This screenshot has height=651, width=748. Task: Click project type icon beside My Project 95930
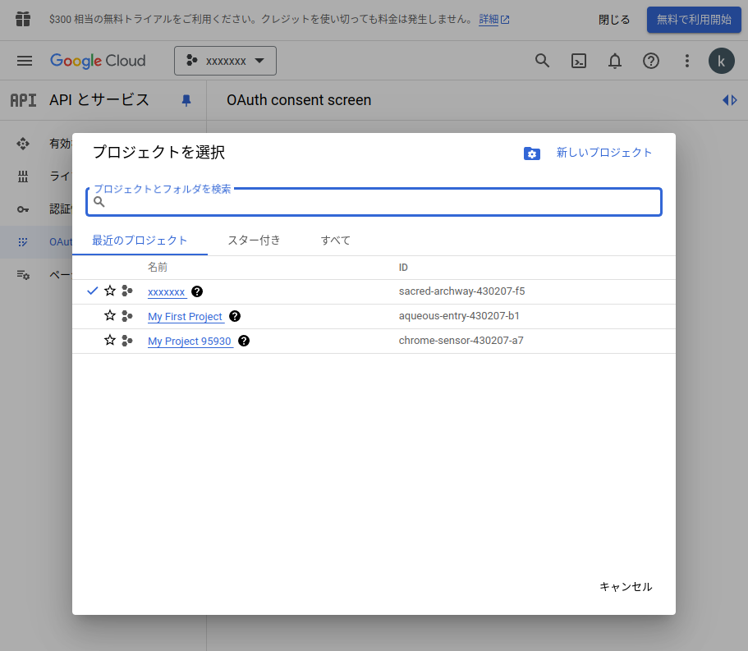coord(127,341)
